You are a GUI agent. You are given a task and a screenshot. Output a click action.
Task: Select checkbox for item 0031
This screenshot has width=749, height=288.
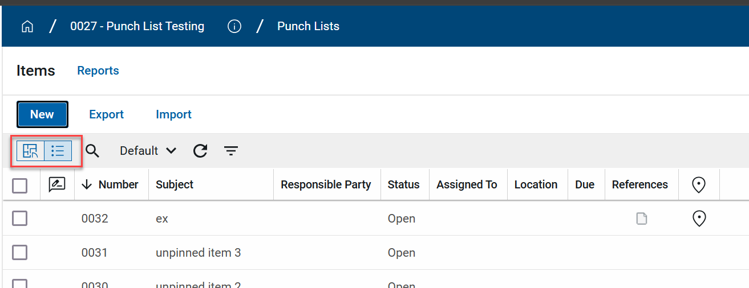pos(20,253)
